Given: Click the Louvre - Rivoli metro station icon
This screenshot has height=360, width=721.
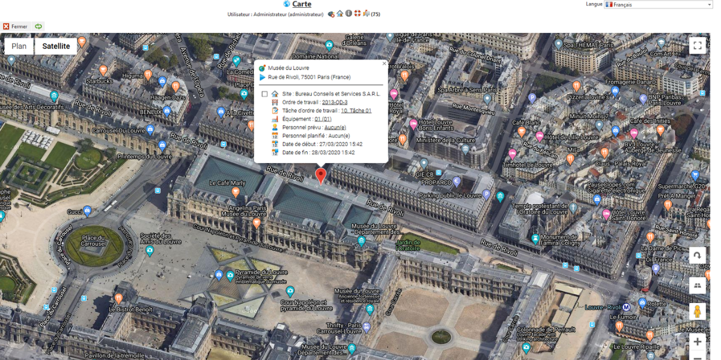Looking at the screenshot, I should tap(626, 307).
